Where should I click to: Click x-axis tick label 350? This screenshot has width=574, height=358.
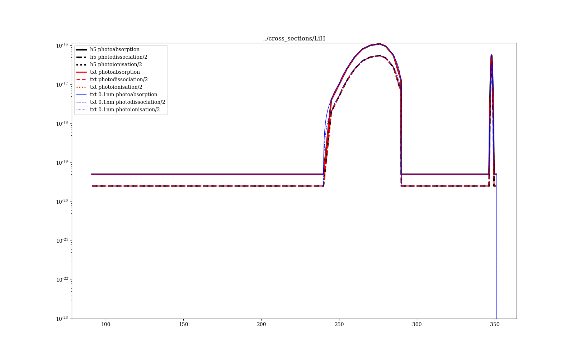495,324
